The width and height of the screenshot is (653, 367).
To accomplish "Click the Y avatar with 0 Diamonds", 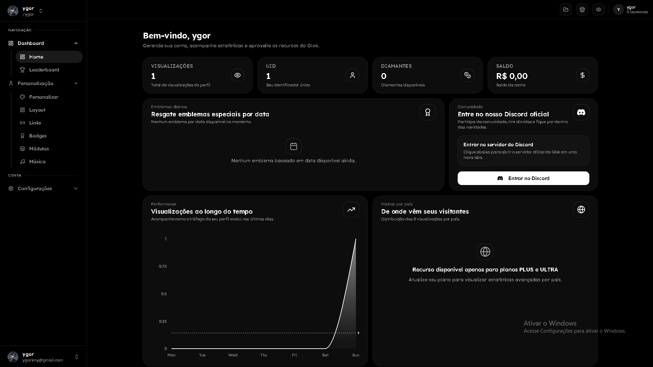I will tap(618, 10).
